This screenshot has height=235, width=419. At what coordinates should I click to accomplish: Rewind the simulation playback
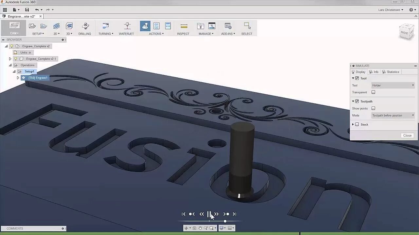coord(202,214)
